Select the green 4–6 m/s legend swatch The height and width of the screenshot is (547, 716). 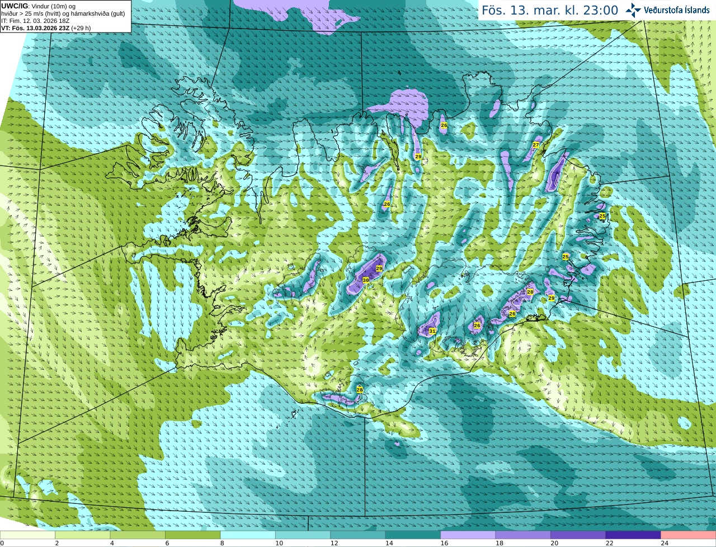pyautogui.click(x=138, y=535)
